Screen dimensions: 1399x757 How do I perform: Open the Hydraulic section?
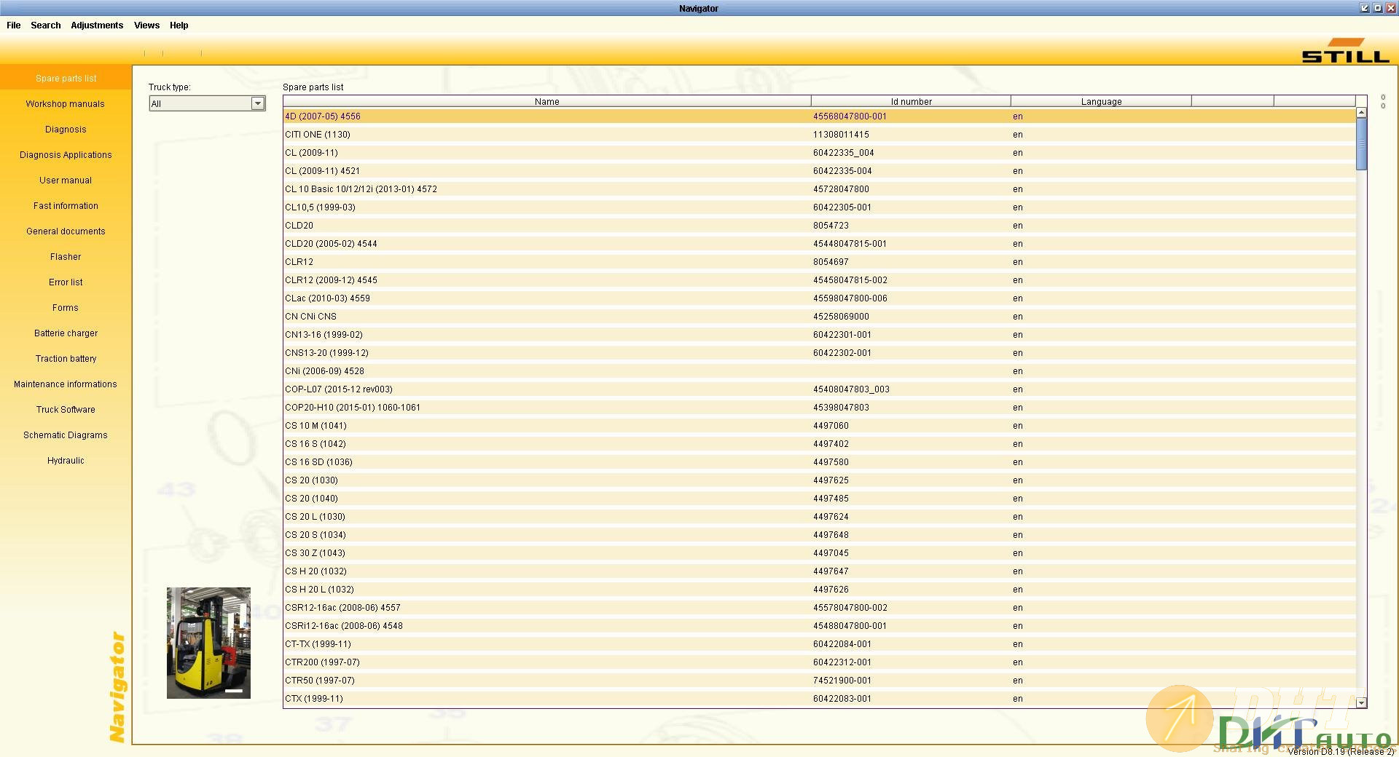[66, 461]
